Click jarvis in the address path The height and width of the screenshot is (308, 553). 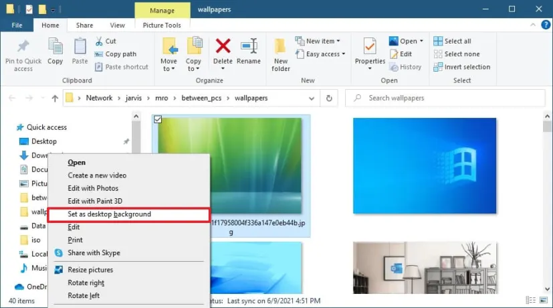(134, 98)
